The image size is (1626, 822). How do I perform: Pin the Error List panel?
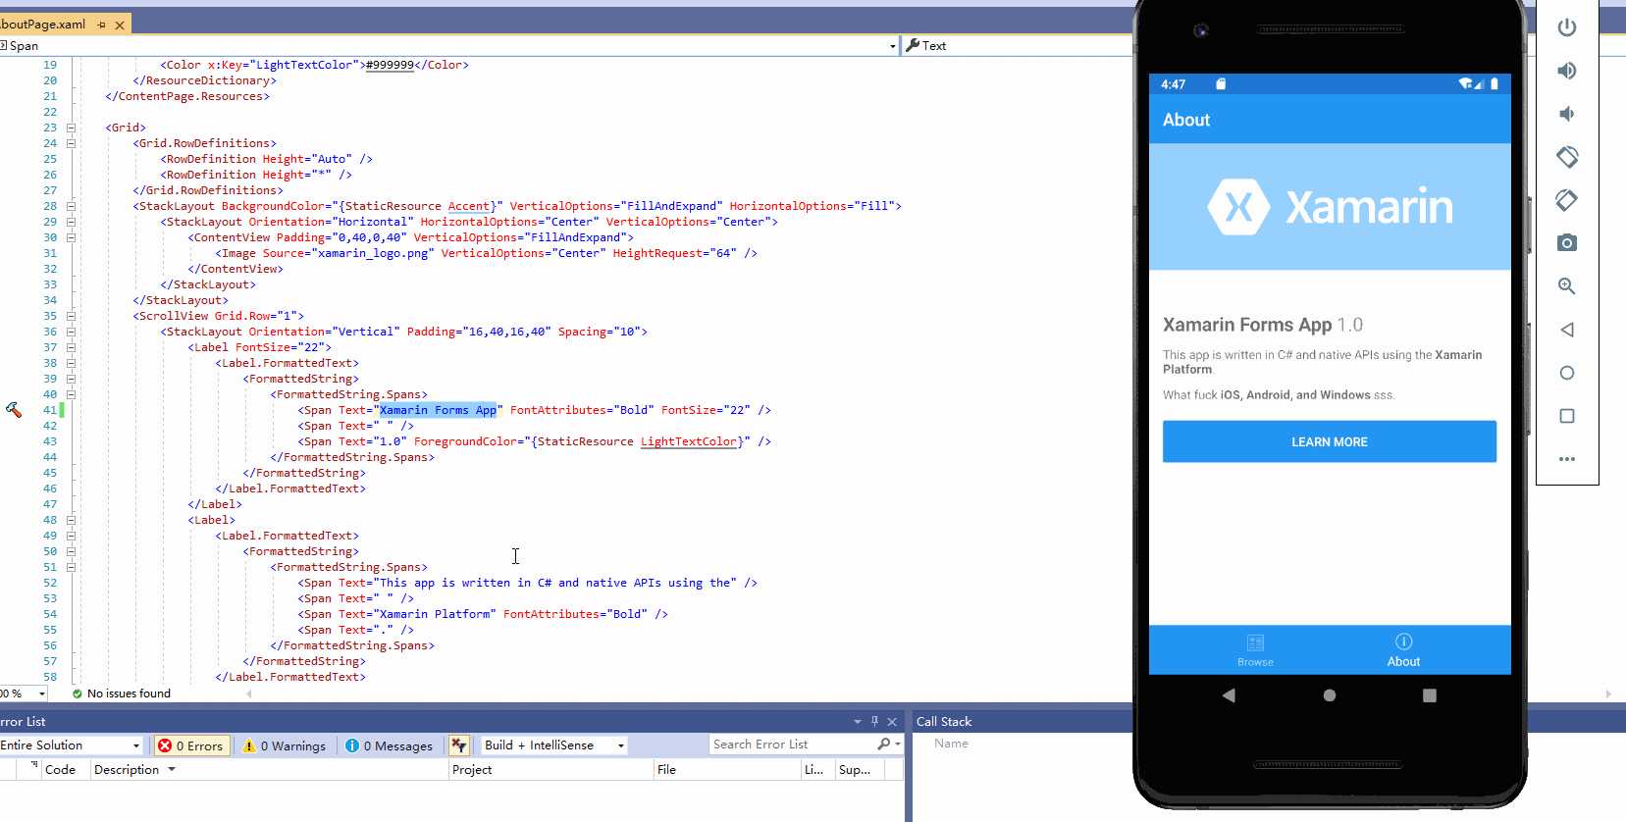(x=874, y=721)
